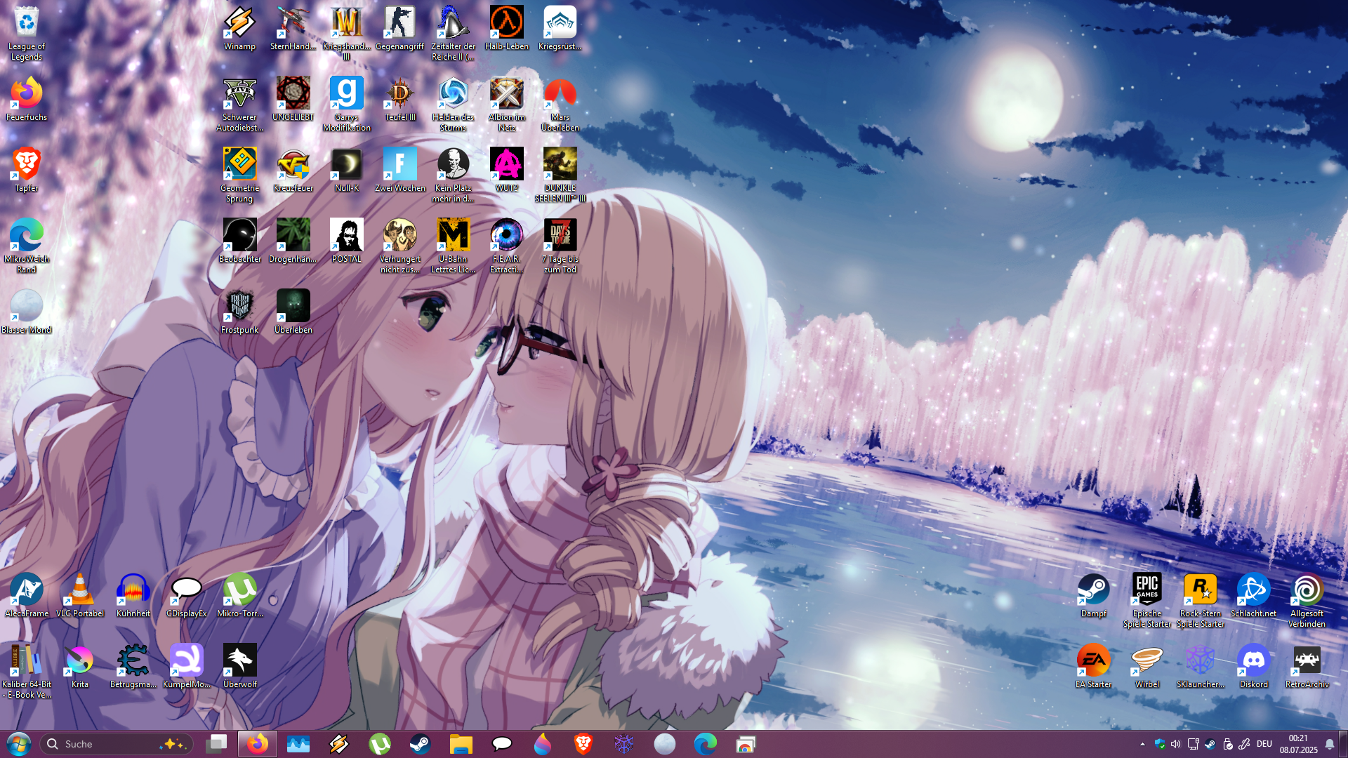Open the volume control in tray
1348x758 pixels.
coord(1176,744)
